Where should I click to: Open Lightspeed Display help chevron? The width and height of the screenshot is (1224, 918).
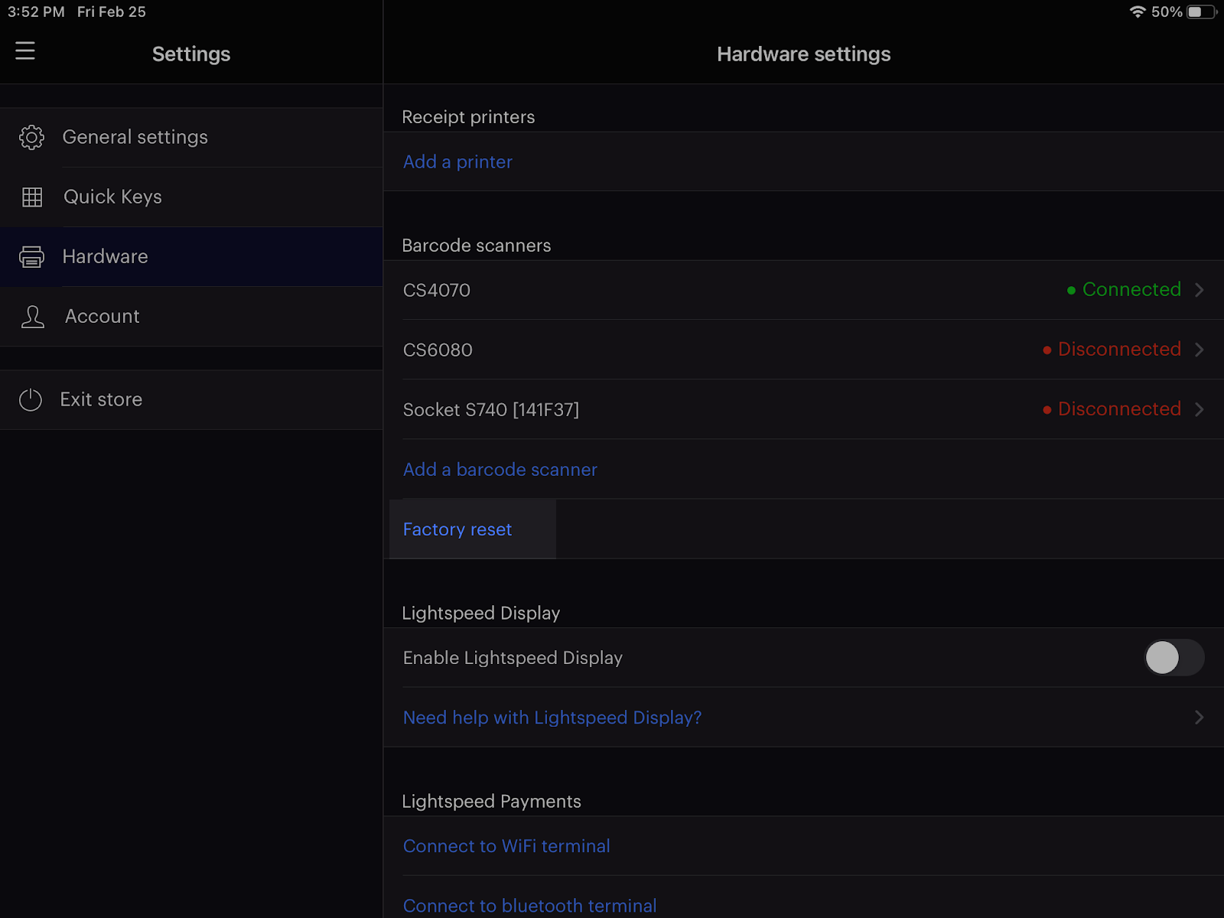1199,718
